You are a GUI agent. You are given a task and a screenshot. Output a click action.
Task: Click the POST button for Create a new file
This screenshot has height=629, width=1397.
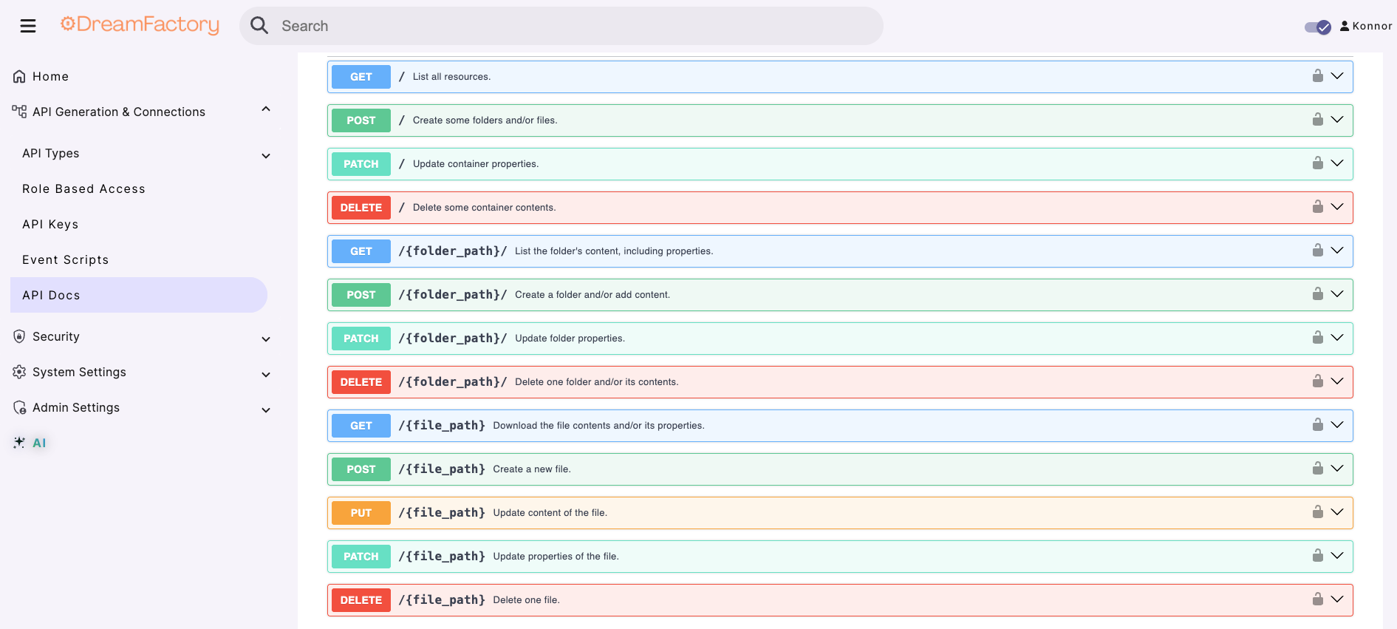coord(361,469)
